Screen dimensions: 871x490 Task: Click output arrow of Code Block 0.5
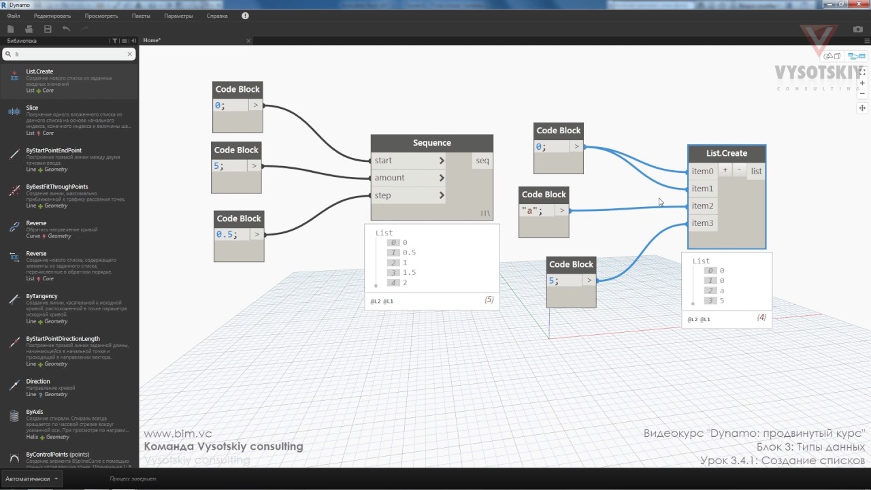tap(257, 234)
